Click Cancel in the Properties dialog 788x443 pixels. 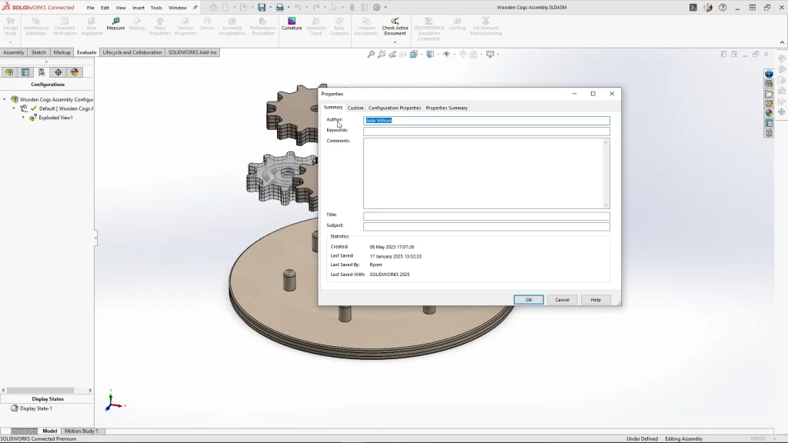point(562,300)
